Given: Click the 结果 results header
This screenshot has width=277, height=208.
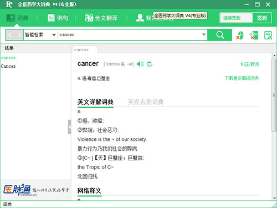Looking at the screenshot, I should click(9, 48).
